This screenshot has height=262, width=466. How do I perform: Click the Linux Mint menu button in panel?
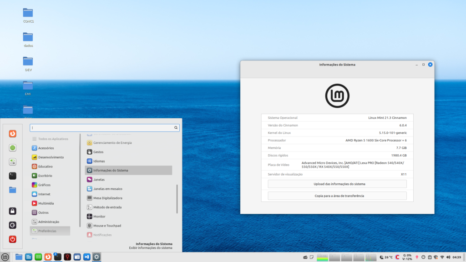point(5,257)
